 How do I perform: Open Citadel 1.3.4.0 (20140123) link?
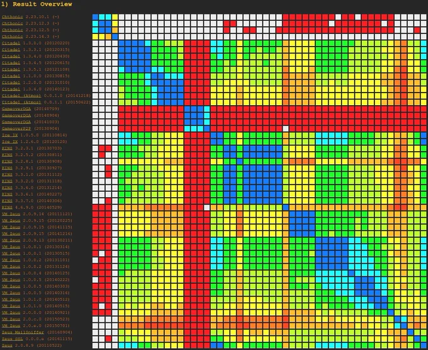tap(11, 89)
